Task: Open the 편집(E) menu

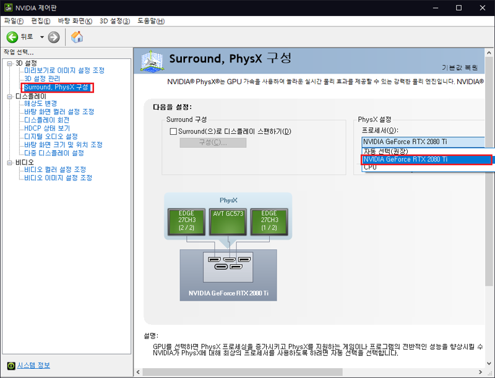Action: point(41,21)
